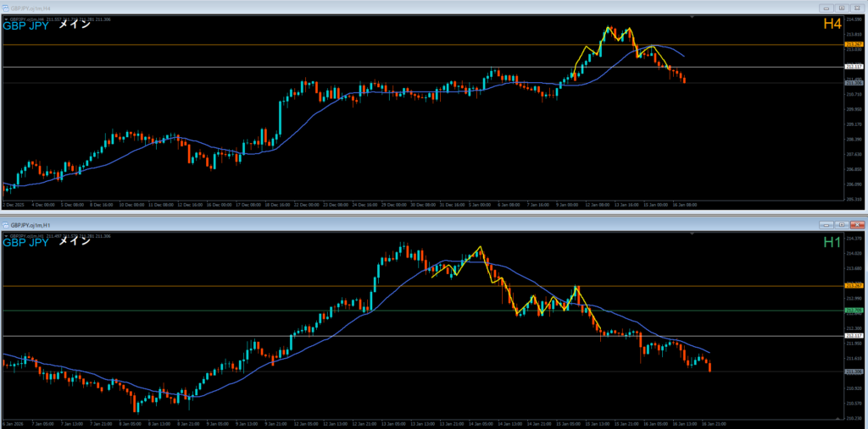
Task: Expand the H1 chart symbol arrow
Action: (x=6, y=236)
